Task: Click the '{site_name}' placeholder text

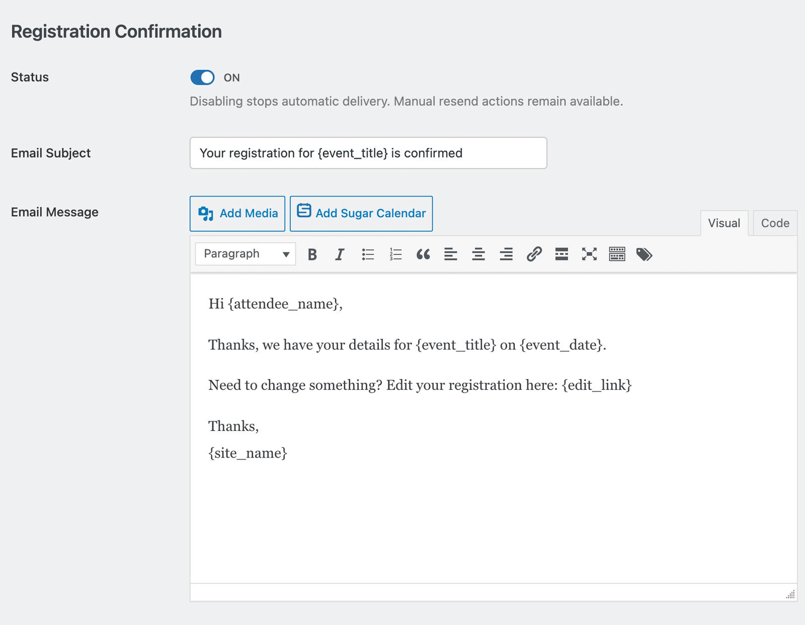Action: click(248, 453)
